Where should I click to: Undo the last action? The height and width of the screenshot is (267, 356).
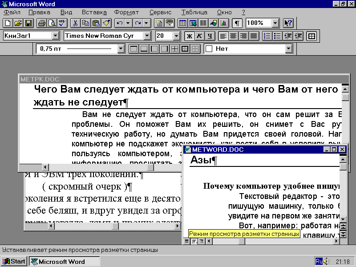pyautogui.click(x=120, y=23)
